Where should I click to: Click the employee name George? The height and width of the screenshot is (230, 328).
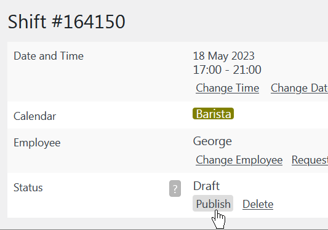pos(212,141)
